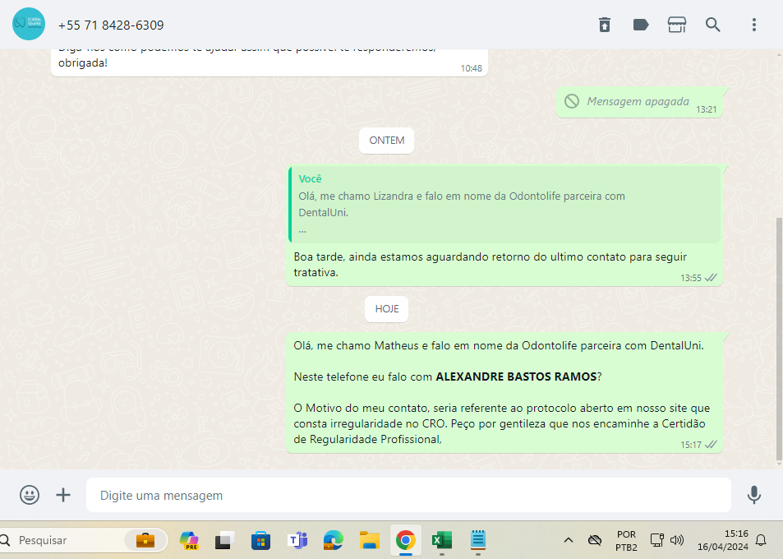Viewport: 783px width, 559px height.
Task: Open the three-dot chat menu
Action: (753, 25)
